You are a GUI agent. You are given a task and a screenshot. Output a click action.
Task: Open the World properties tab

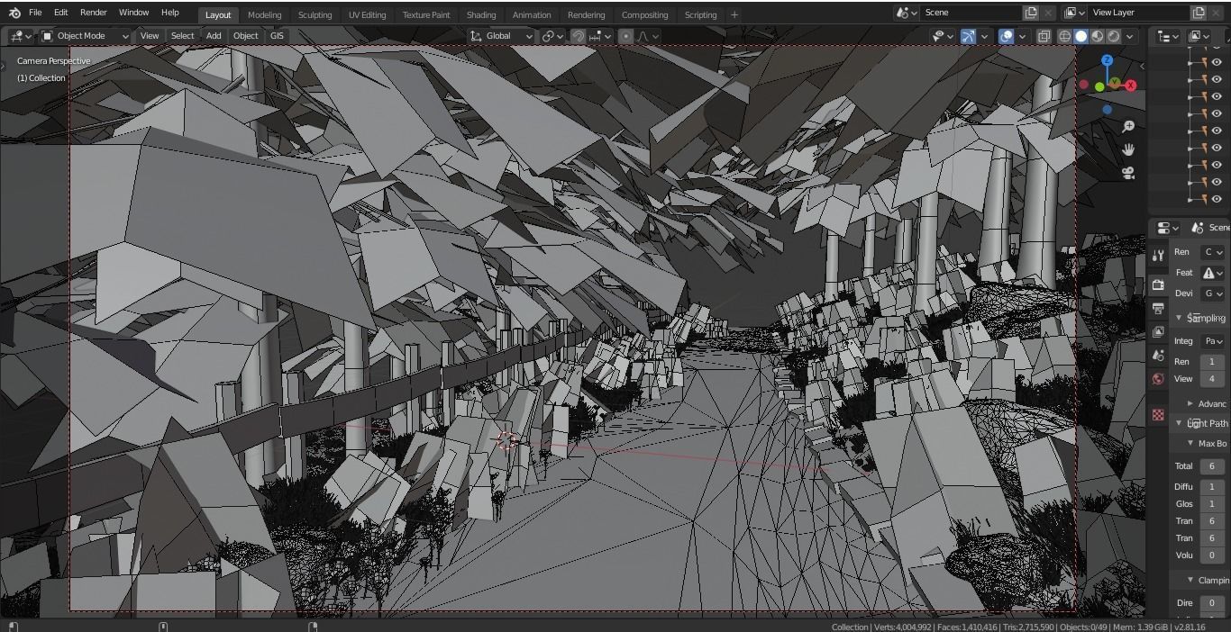1158,379
